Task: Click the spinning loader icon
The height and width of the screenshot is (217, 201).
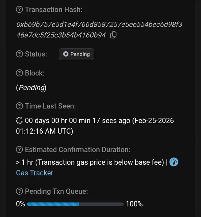Action: pos(19,121)
